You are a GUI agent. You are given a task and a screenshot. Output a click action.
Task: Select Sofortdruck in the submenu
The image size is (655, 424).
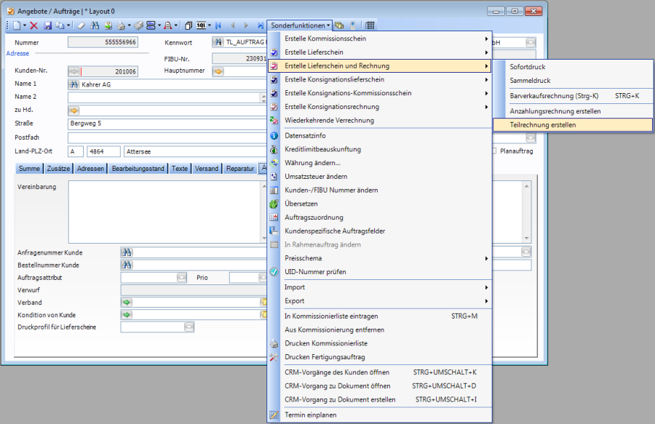pyautogui.click(x=527, y=67)
